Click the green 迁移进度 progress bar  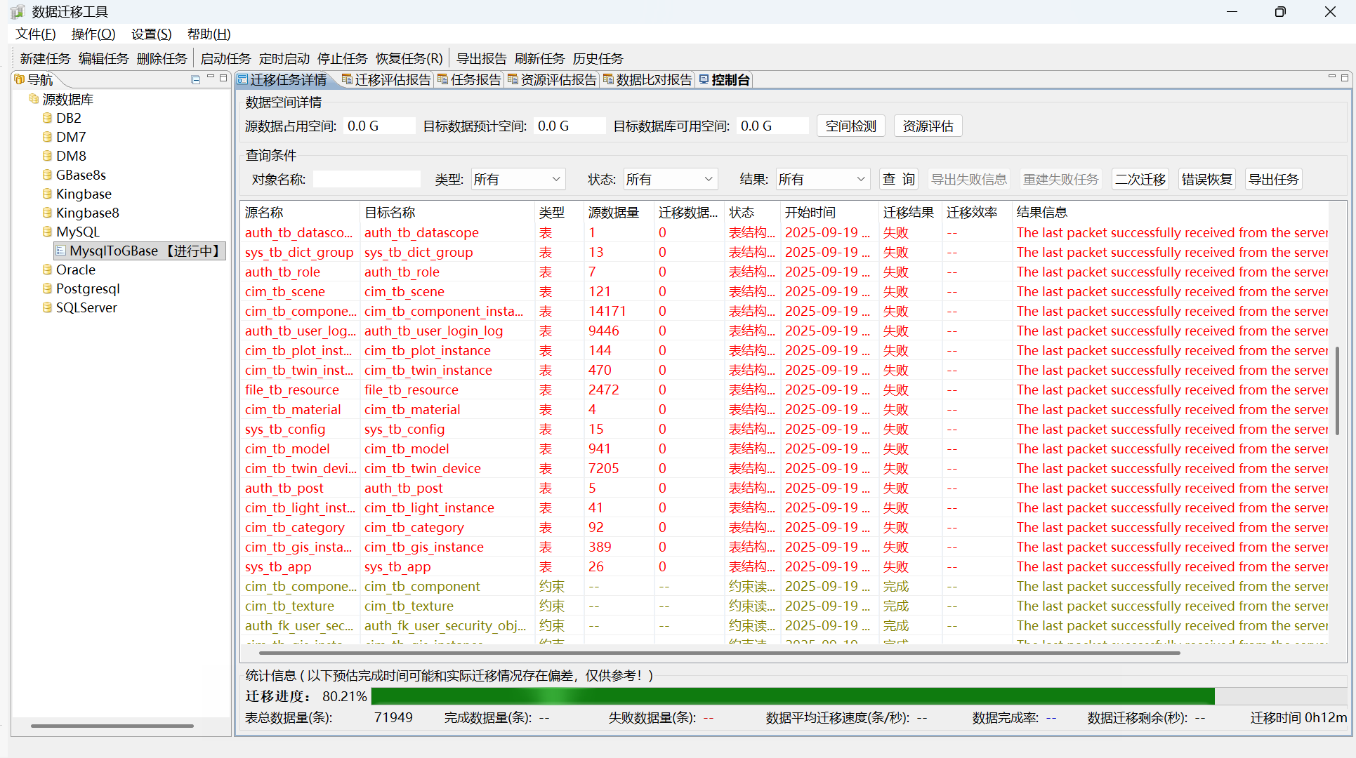tap(793, 696)
